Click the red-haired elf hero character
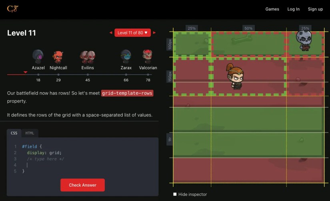 235,76
